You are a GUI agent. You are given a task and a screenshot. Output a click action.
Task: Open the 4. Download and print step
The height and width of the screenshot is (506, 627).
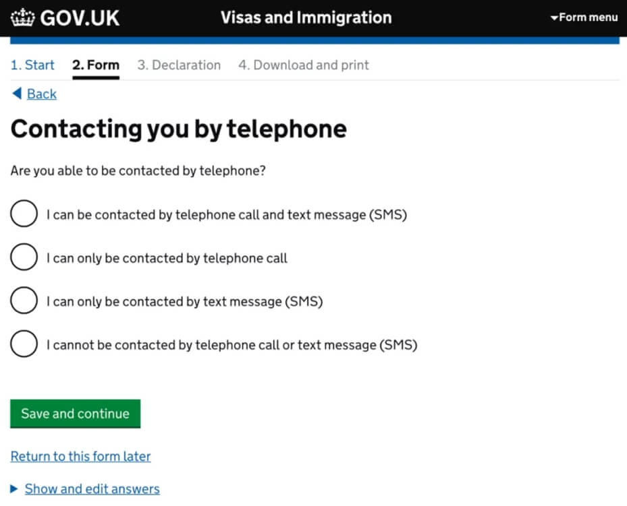tap(304, 65)
